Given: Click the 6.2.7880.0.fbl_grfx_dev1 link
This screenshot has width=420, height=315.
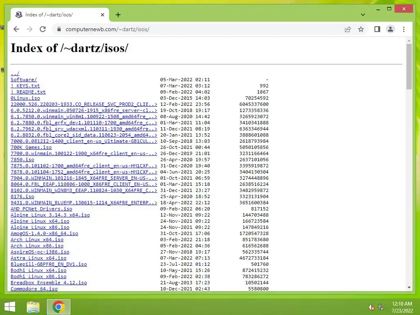Looking at the screenshot, I should coord(84,123).
